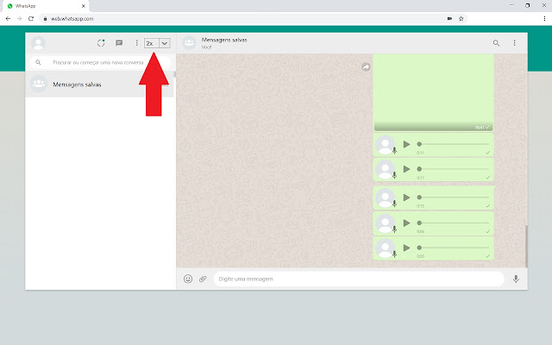Click sender avatar on 0:15 audio

385,198
